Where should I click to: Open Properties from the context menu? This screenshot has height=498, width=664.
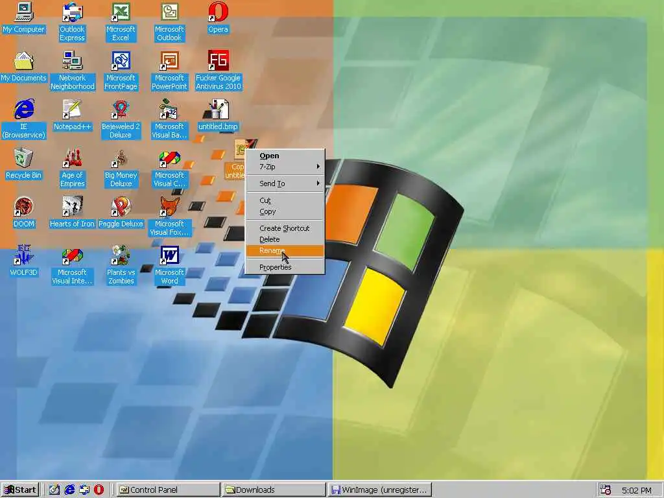click(285, 267)
